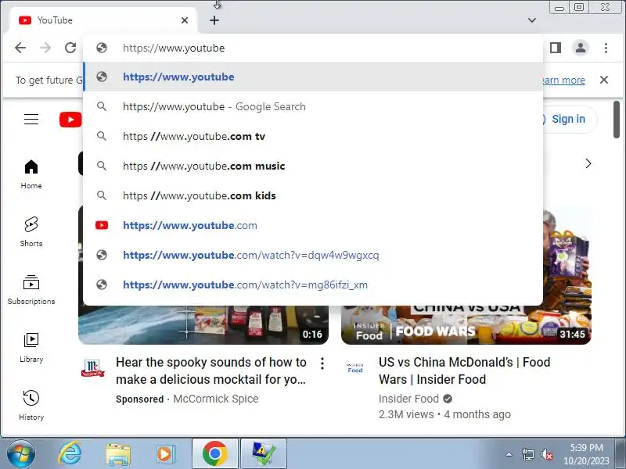Open Windows Explorer from taskbar

118,454
